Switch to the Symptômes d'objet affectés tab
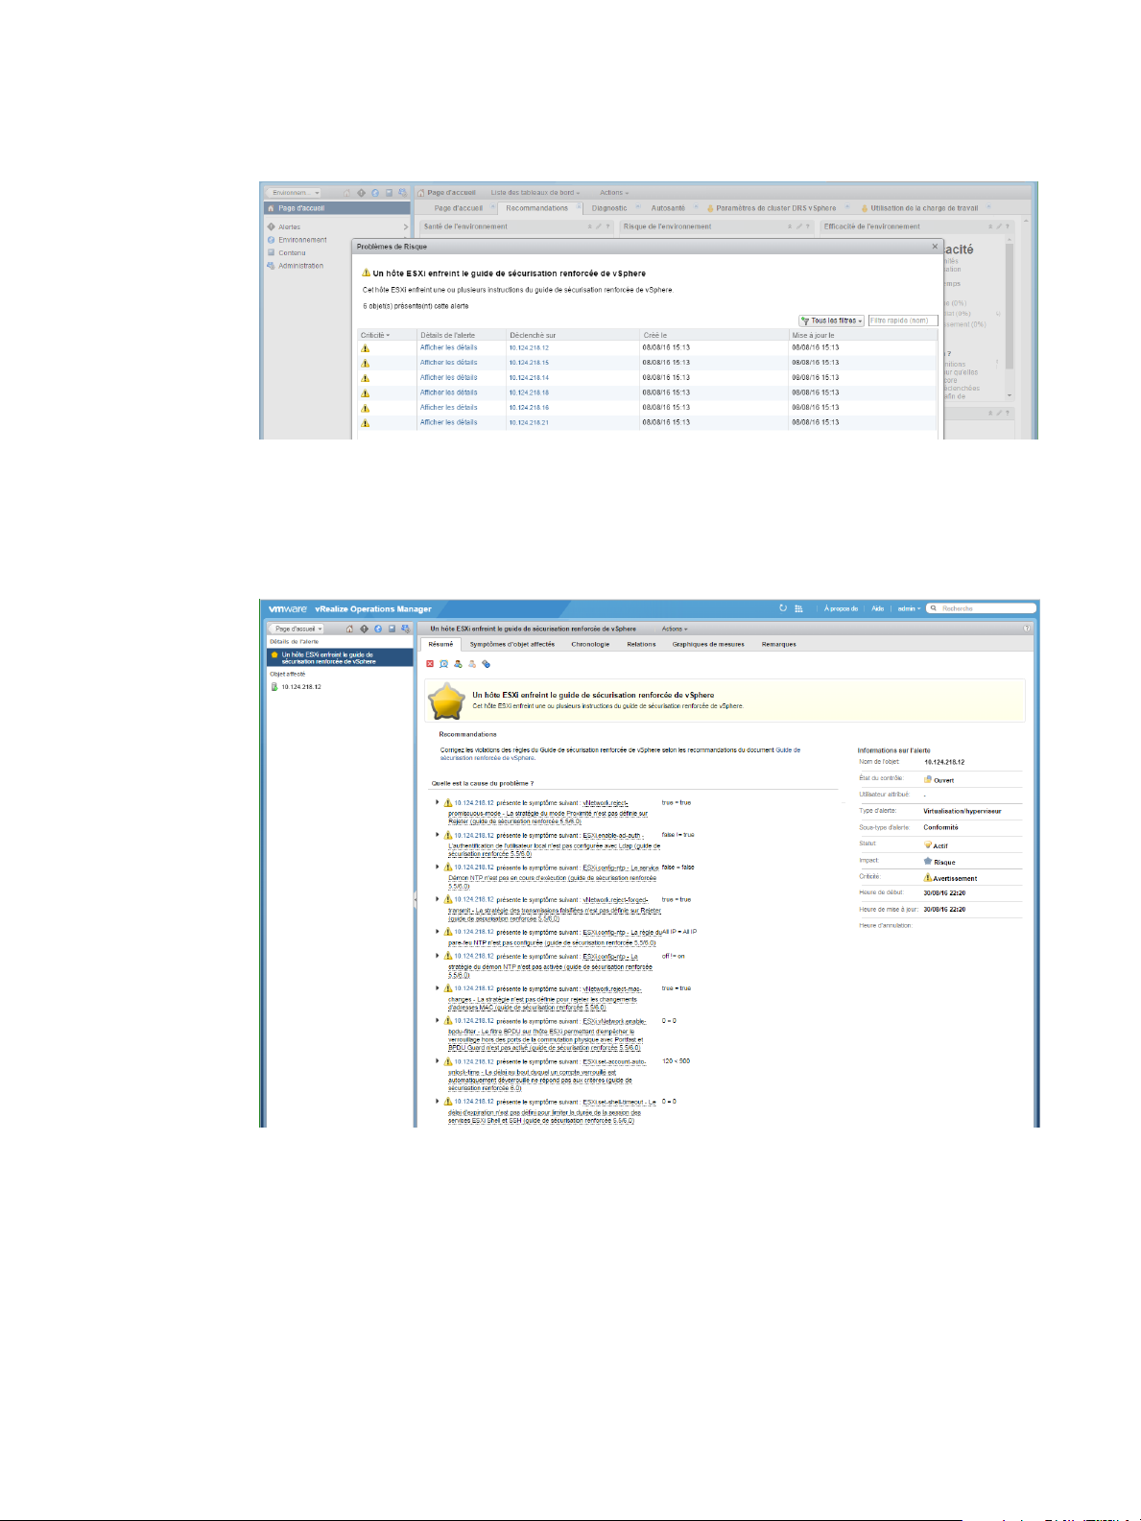The width and height of the screenshot is (1141, 1521). pyautogui.click(x=512, y=644)
